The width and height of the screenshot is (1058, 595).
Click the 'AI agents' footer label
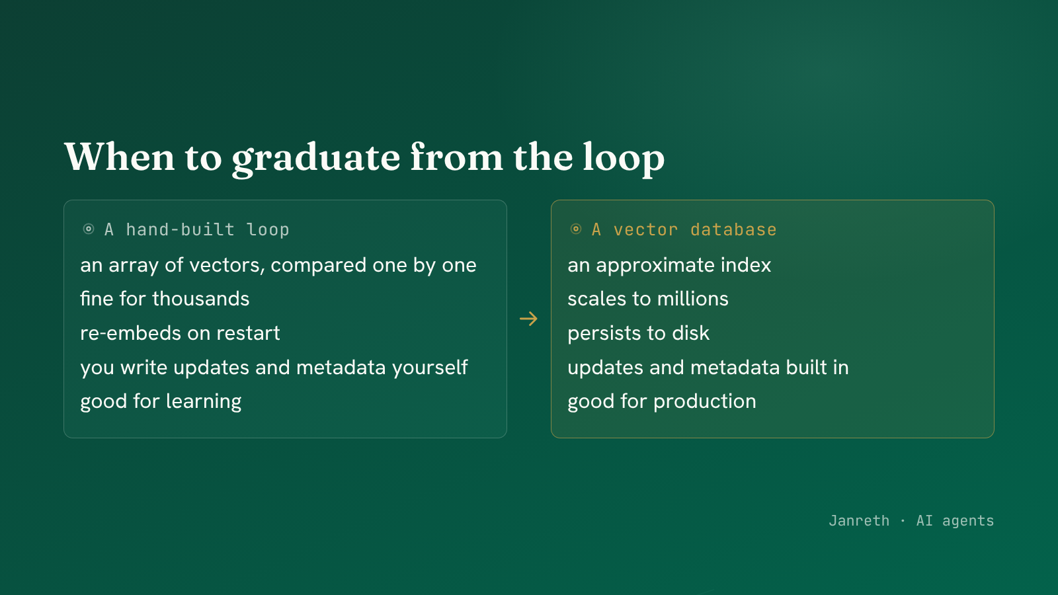coord(955,521)
